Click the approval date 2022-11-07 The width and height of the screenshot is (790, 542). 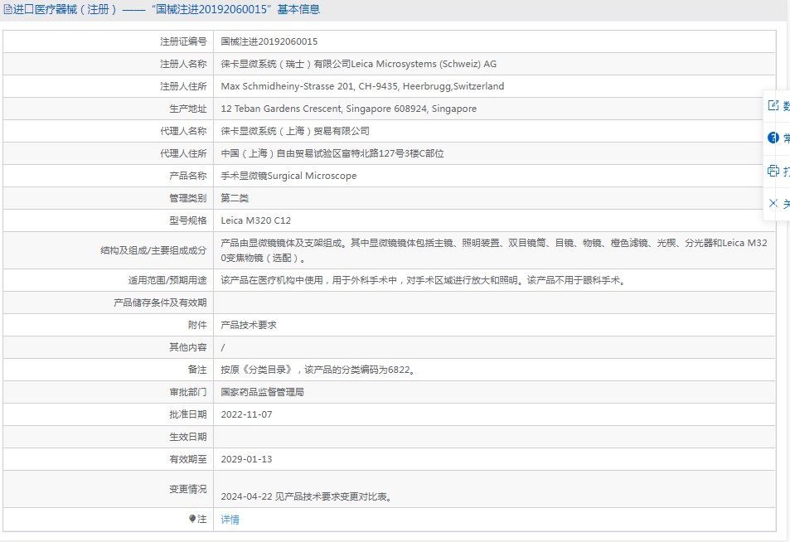tap(246, 414)
